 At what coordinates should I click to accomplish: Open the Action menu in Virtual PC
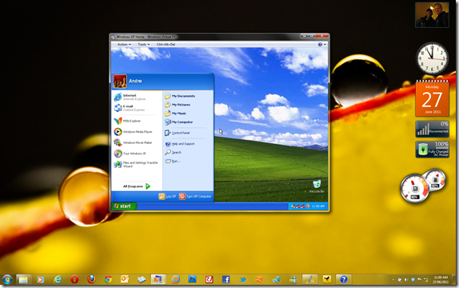pyautogui.click(x=124, y=45)
